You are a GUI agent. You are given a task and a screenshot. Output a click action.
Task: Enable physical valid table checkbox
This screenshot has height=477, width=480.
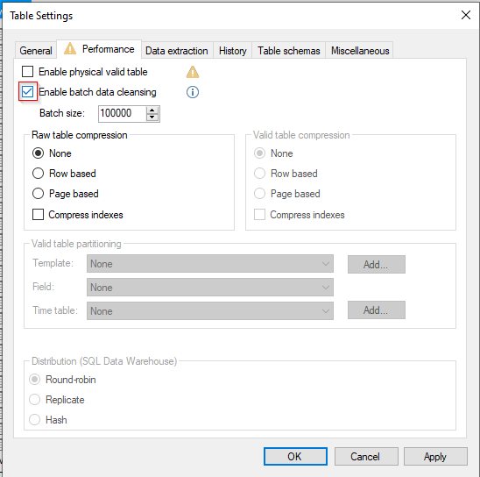pos(27,72)
